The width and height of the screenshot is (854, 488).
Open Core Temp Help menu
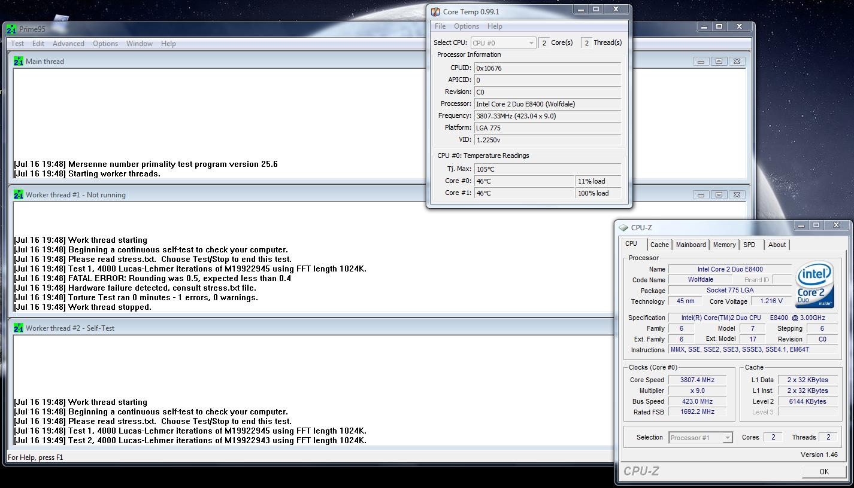tap(495, 26)
